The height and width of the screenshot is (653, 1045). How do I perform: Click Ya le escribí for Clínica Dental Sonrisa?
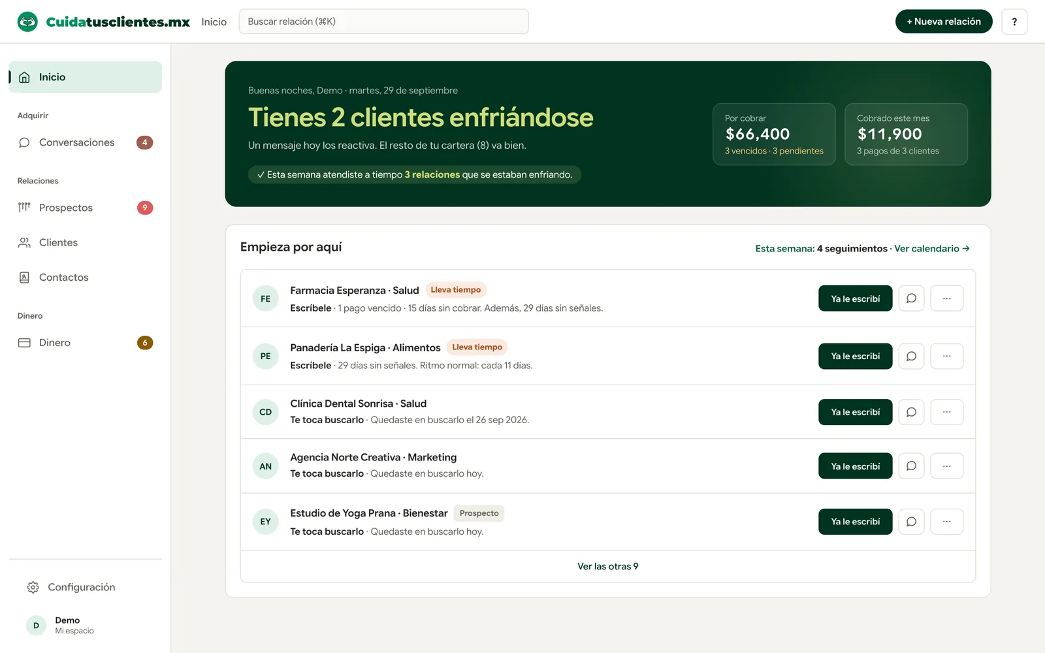856,412
